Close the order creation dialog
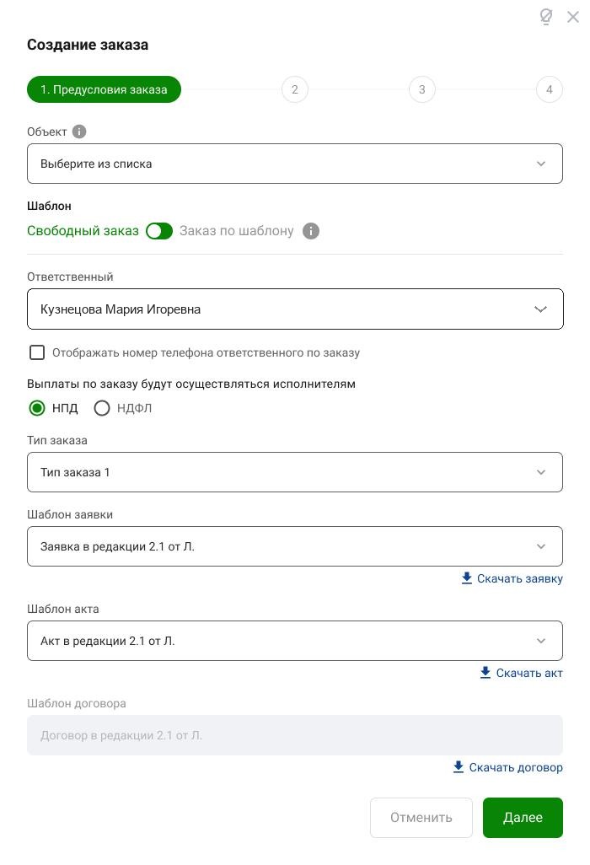The image size is (590, 865). pos(573,17)
